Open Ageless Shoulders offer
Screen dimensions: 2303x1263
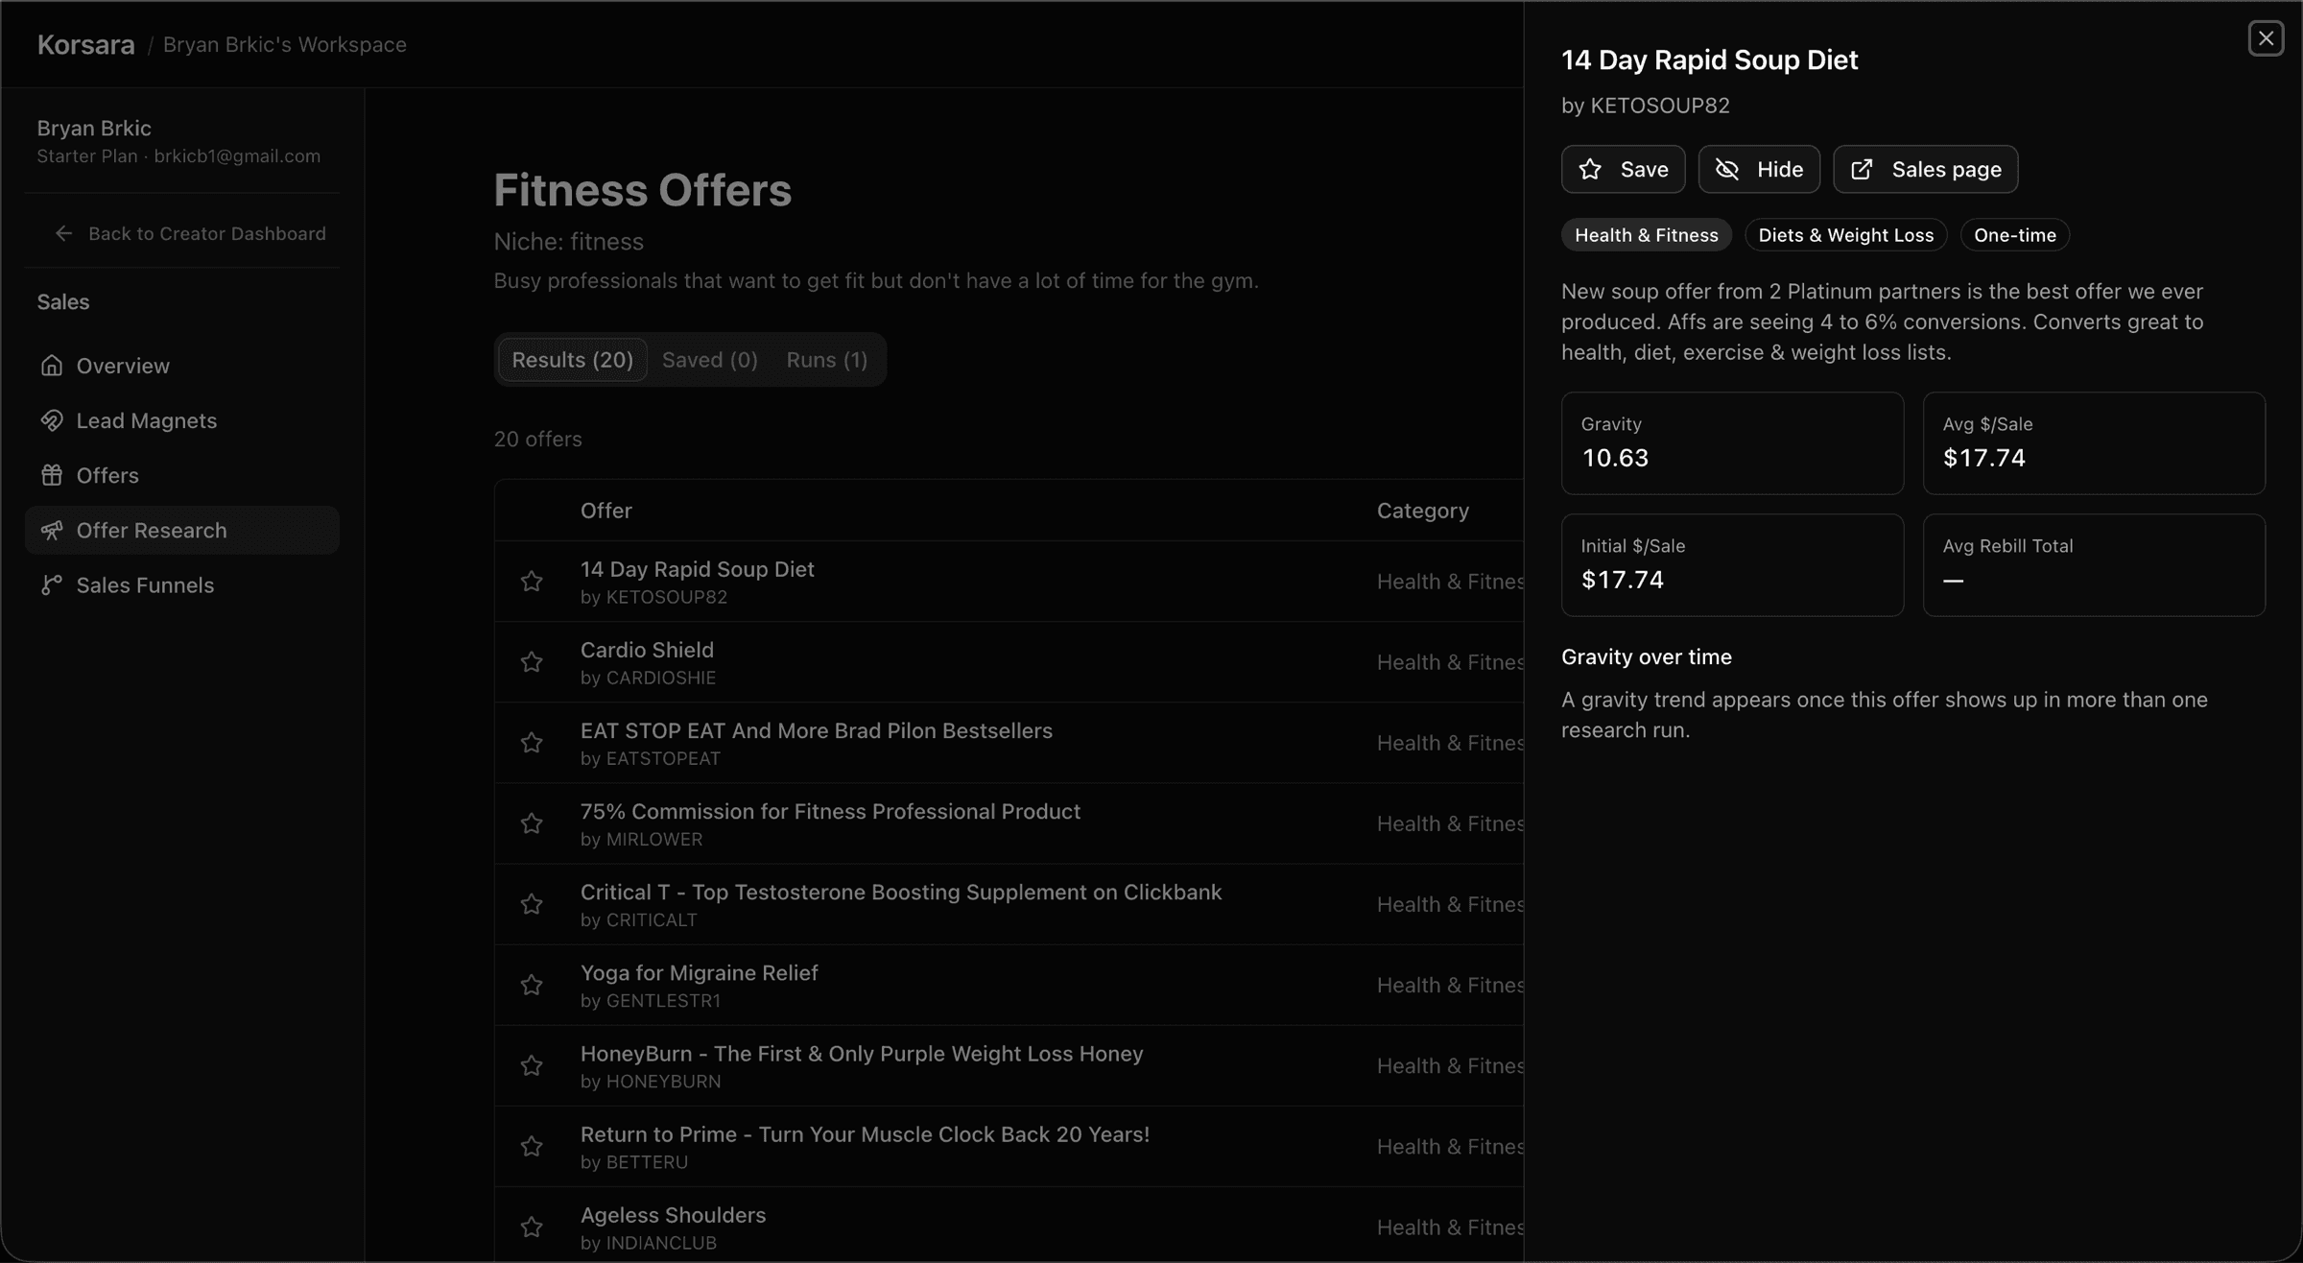coord(1009,1227)
